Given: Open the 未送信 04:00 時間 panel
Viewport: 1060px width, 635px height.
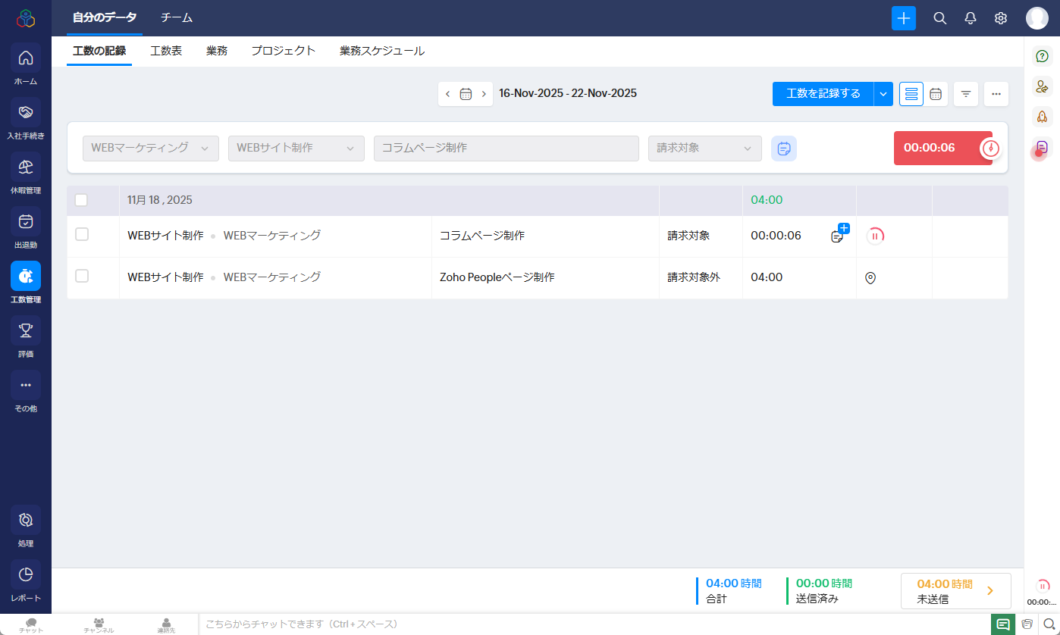Looking at the screenshot, I should [955, 591].
